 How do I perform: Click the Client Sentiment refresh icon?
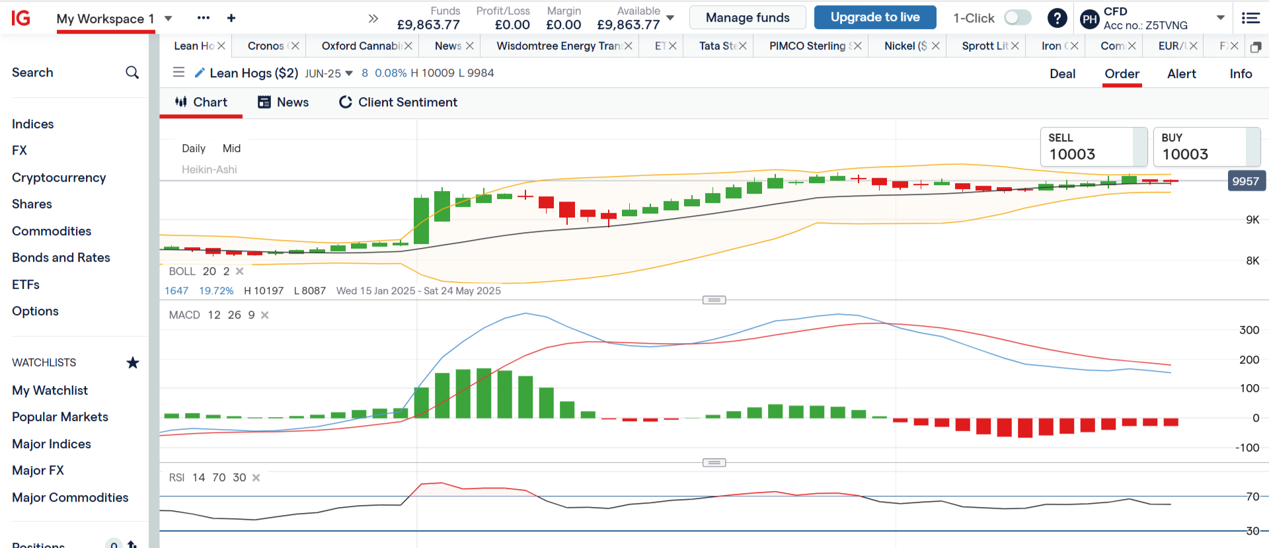[x=346, y=102]
